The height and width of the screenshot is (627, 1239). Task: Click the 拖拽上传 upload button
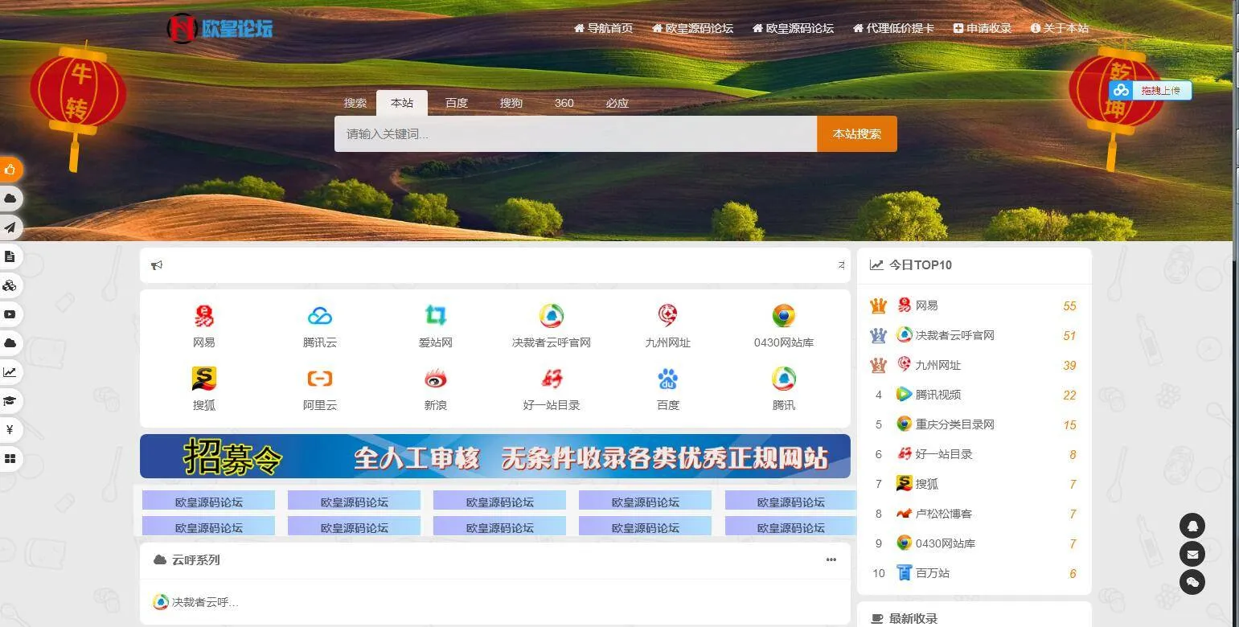click(x=1151, y=91)
